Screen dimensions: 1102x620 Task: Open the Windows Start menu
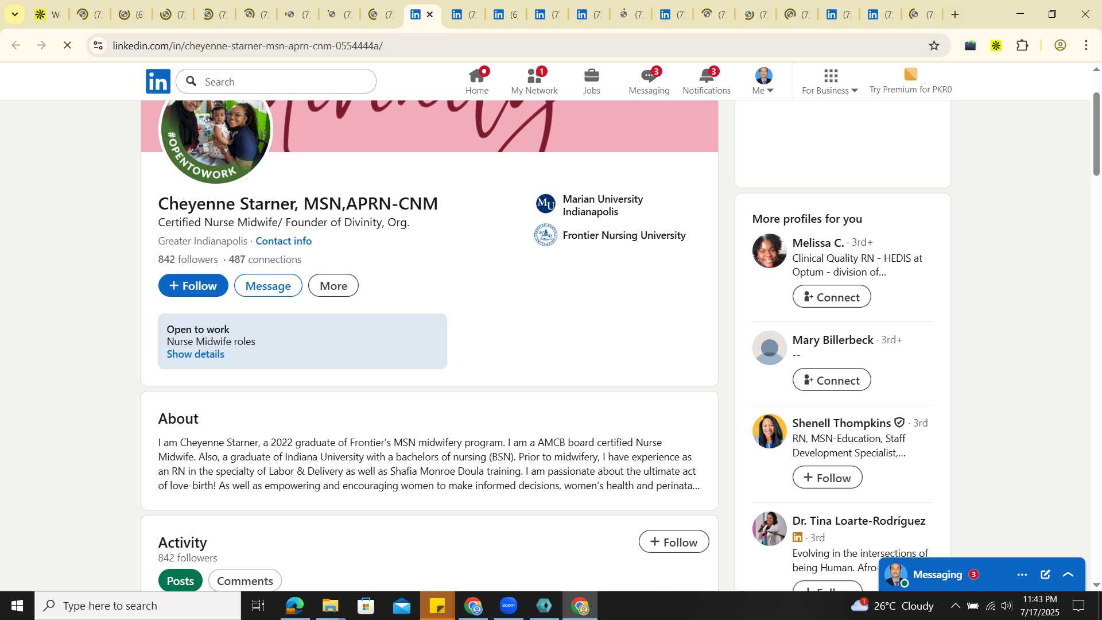tap(17, 606)
